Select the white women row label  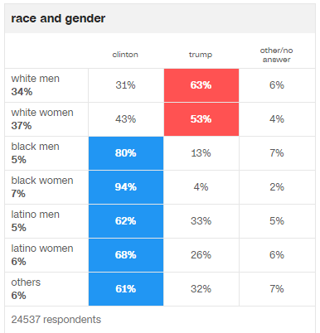[42, 113]
